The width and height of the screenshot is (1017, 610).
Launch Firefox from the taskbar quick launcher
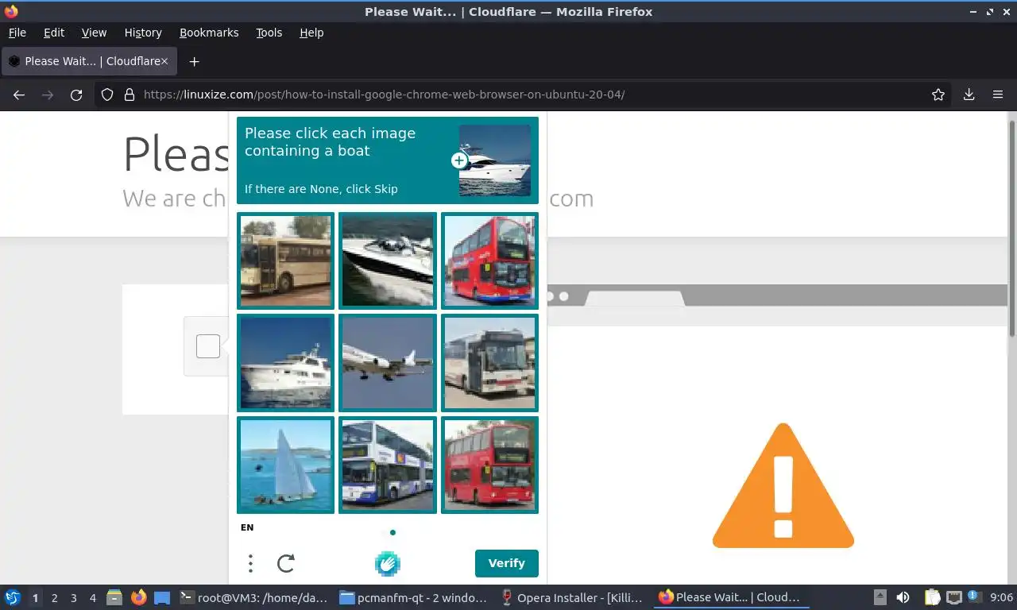[138, 597]
